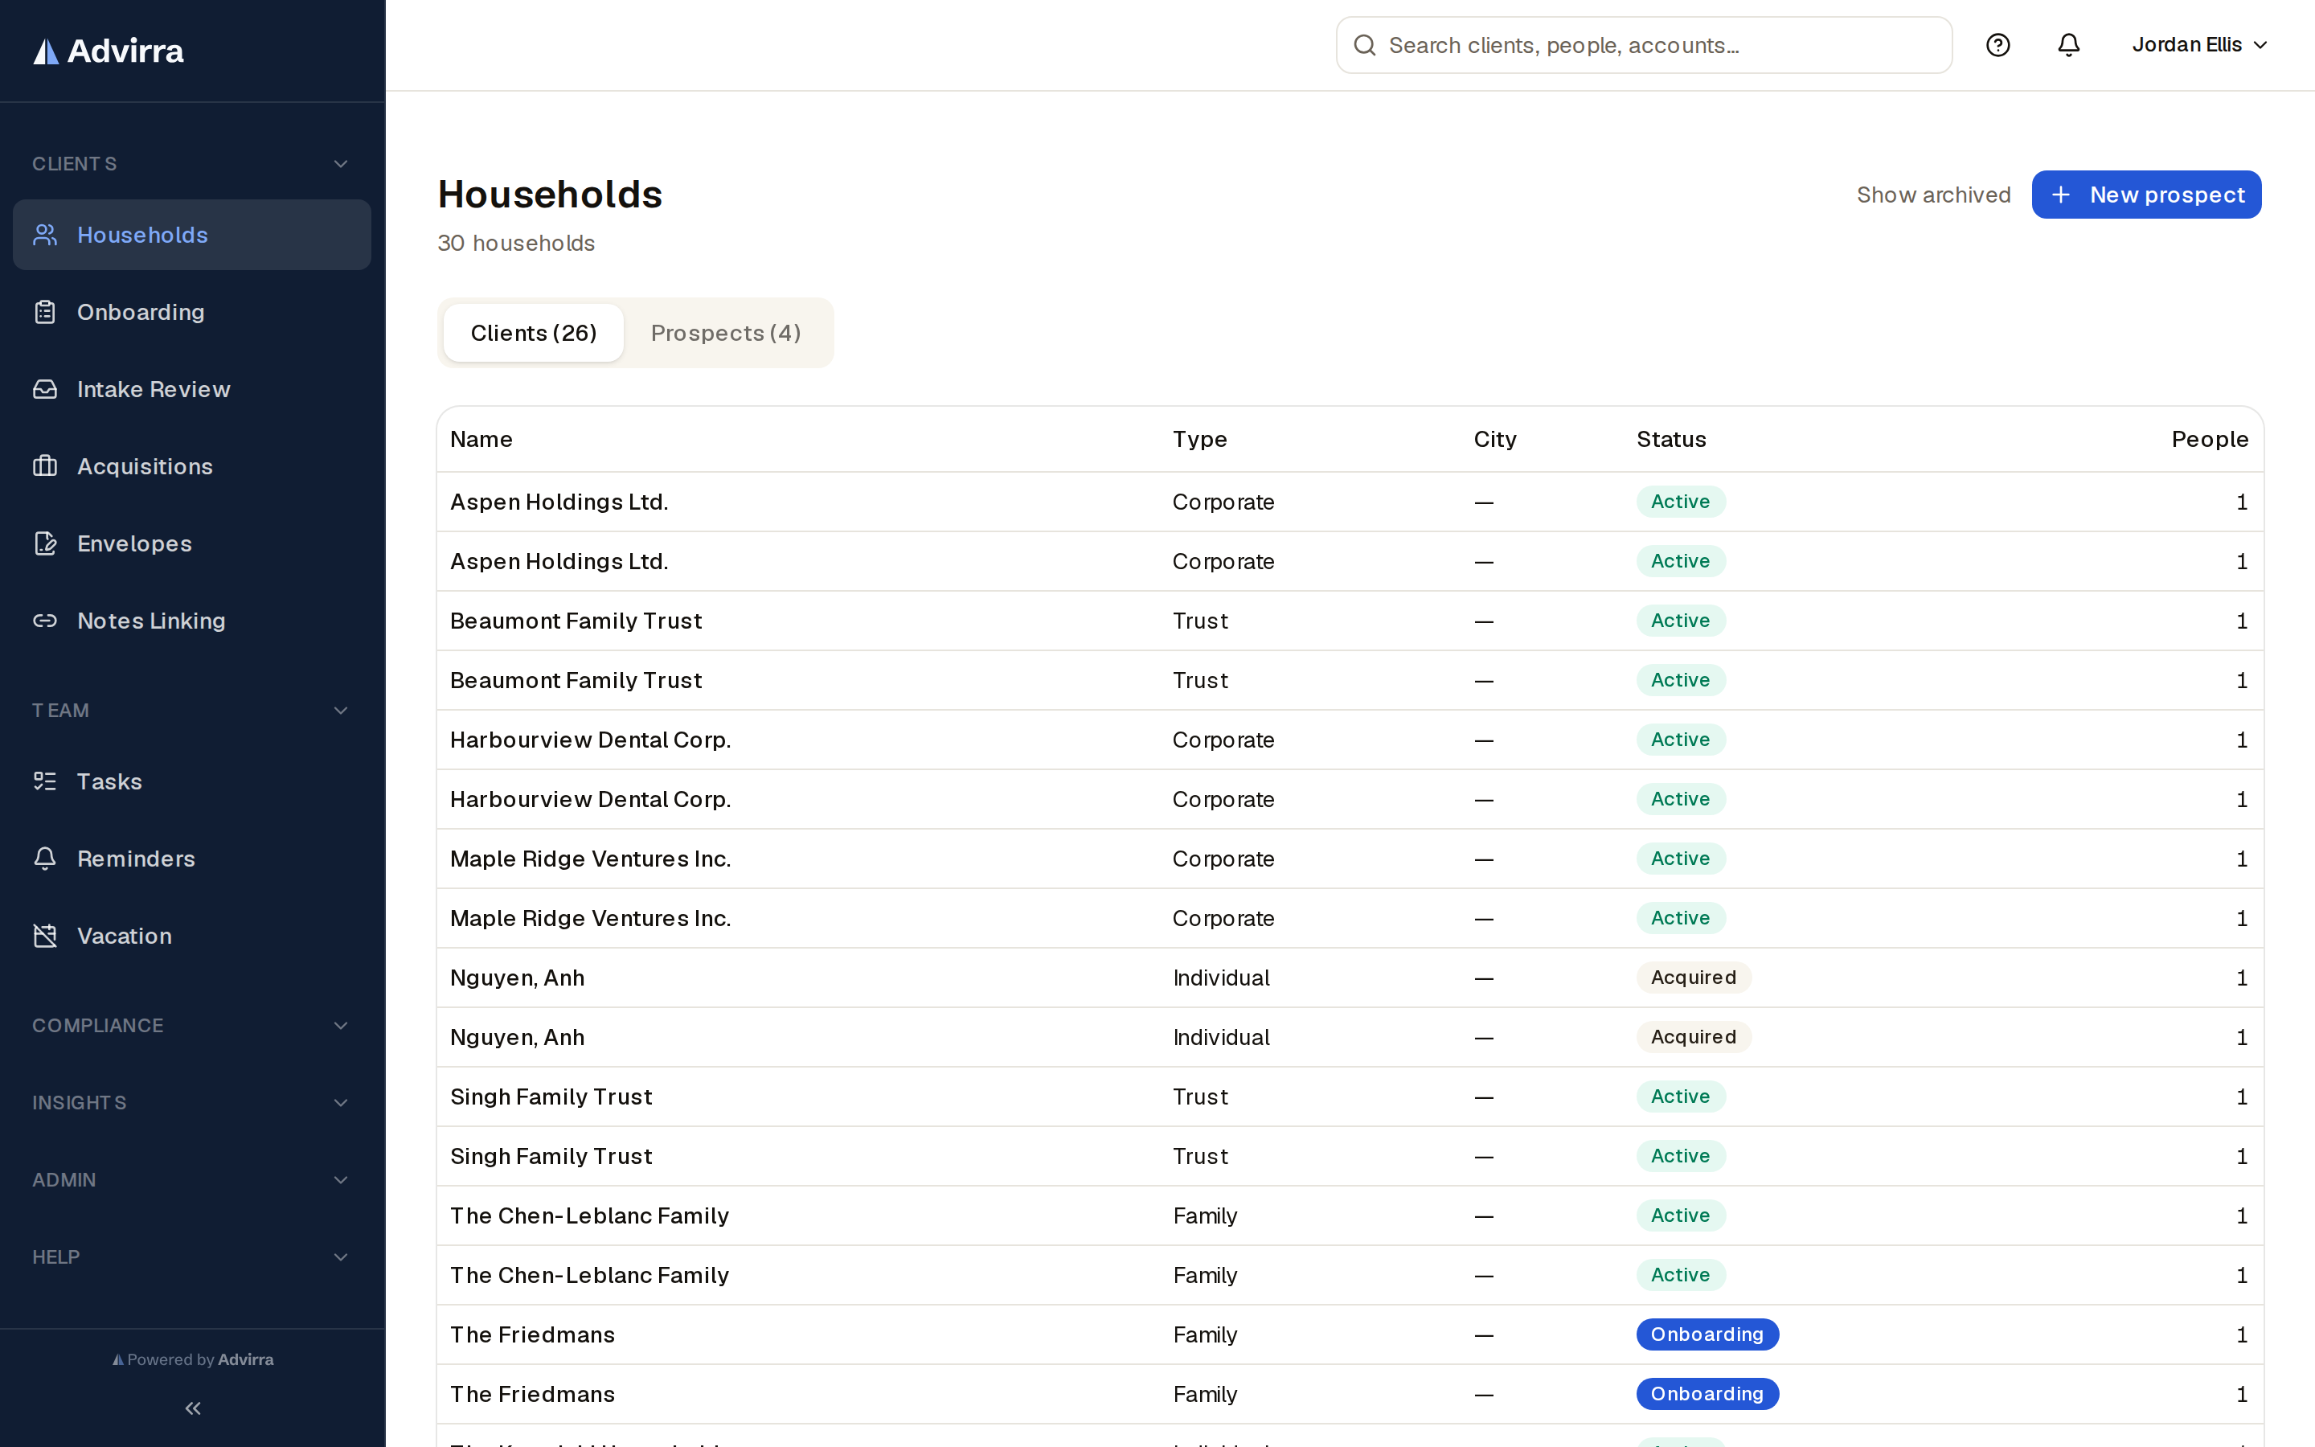Screen dimensions: 2315x1447
Task: Open Onboarding clipboard icon in sidebar
Action: point(45,312)
